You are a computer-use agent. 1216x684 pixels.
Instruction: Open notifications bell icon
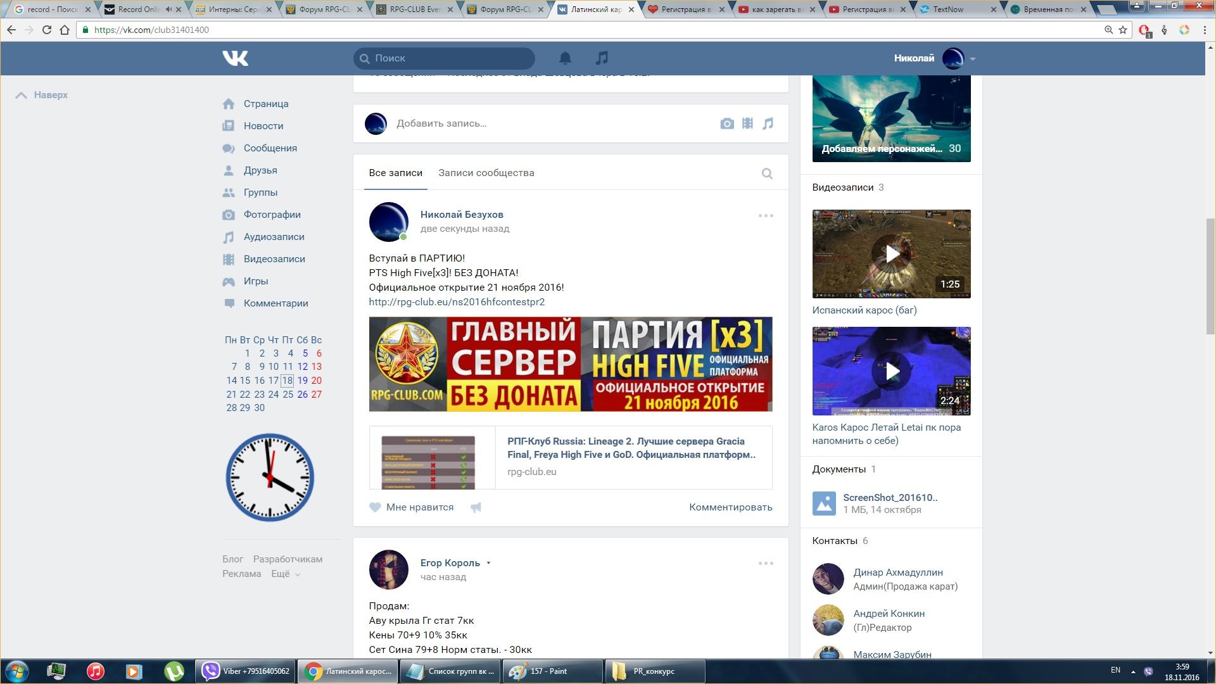point(565,58)
